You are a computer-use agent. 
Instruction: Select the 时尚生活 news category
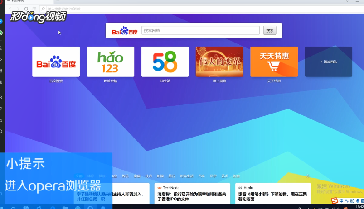pos(187,176)
